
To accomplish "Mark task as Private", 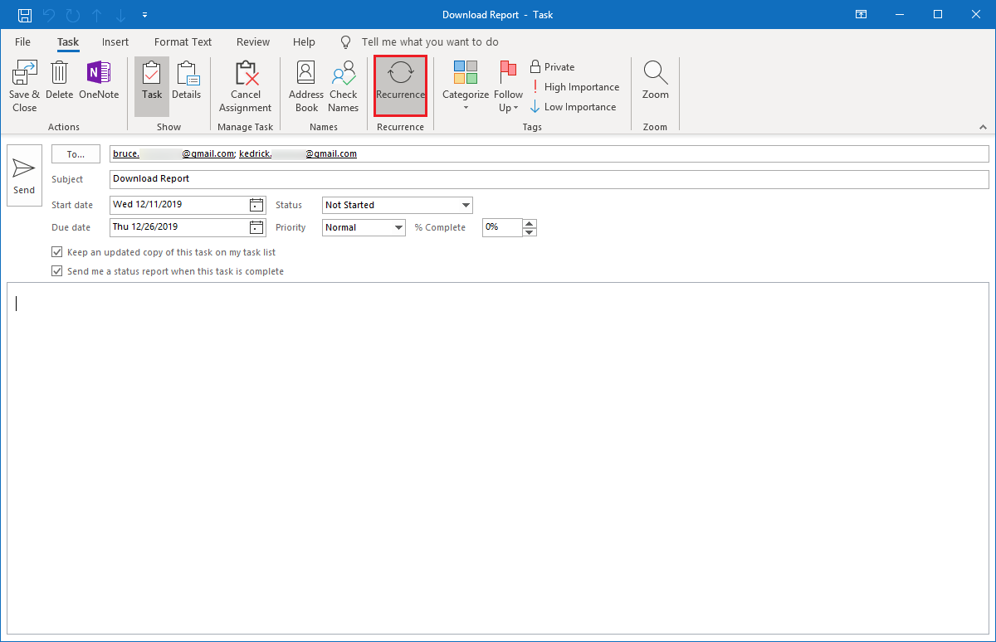I will 553,67.
